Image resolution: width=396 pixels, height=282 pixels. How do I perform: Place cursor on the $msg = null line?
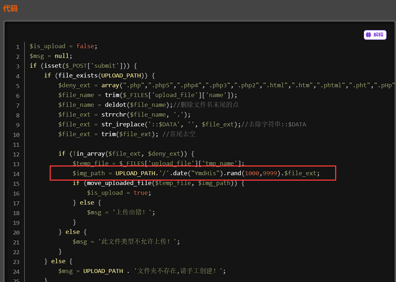51,56
